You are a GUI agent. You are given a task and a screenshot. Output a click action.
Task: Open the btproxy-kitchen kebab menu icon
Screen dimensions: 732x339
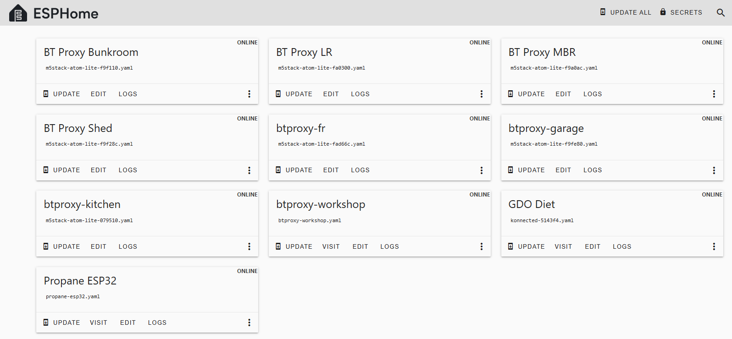coord(249,246)
